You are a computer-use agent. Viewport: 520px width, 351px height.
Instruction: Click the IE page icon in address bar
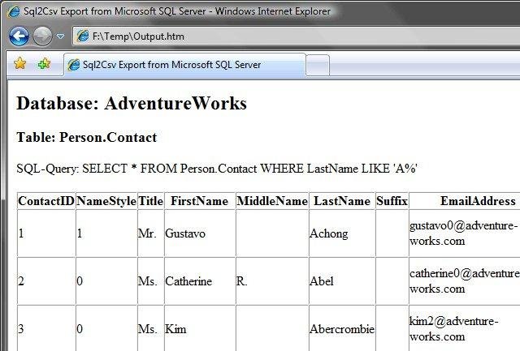[83, 36]
